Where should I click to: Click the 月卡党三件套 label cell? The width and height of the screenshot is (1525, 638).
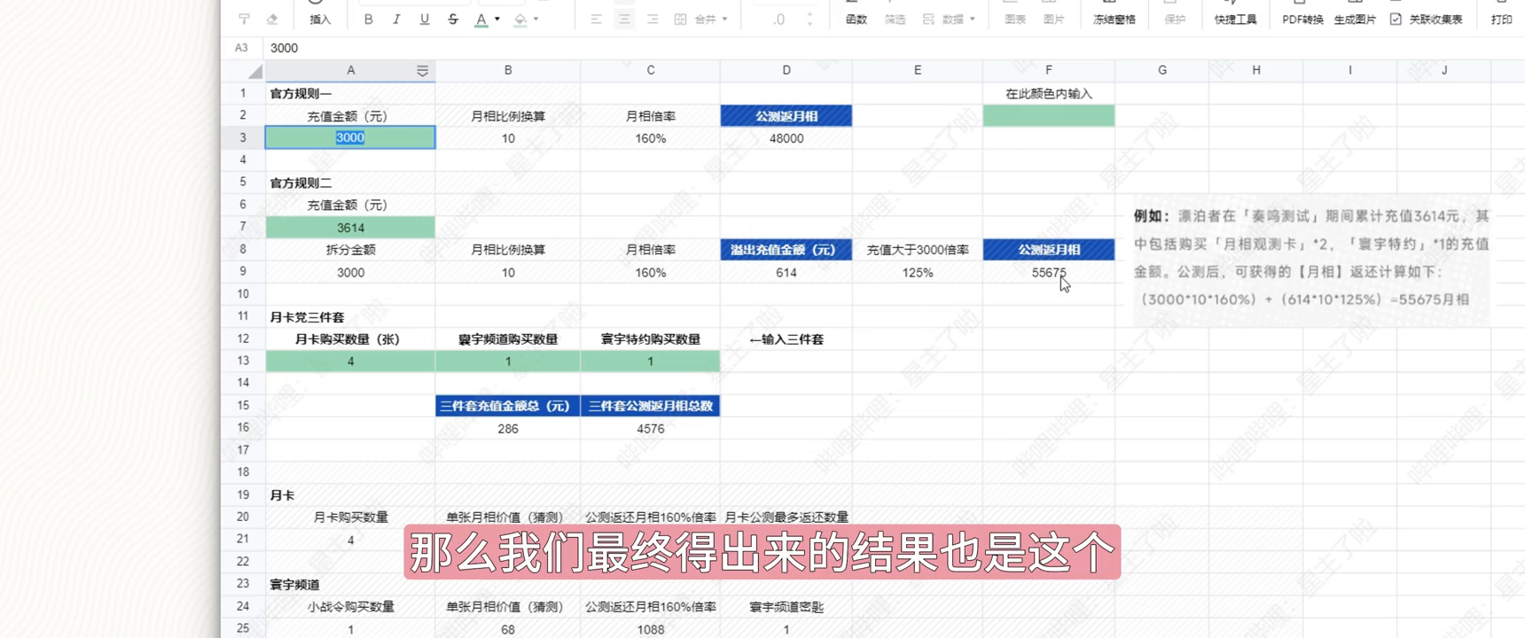(350, 316)
